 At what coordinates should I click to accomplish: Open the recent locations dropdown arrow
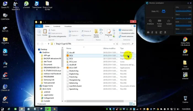45,44
